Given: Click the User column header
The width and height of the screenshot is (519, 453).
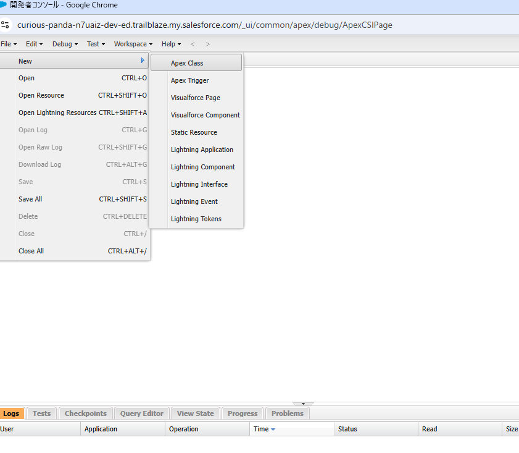Looking at the screenshot, I should coord(40,429).
